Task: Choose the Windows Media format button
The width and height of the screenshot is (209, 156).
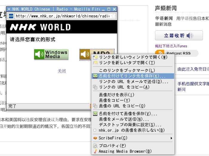Action: tap(51, 55)
